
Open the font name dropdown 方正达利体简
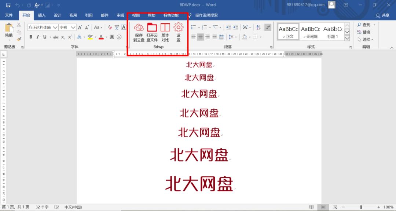pos(55,27)
